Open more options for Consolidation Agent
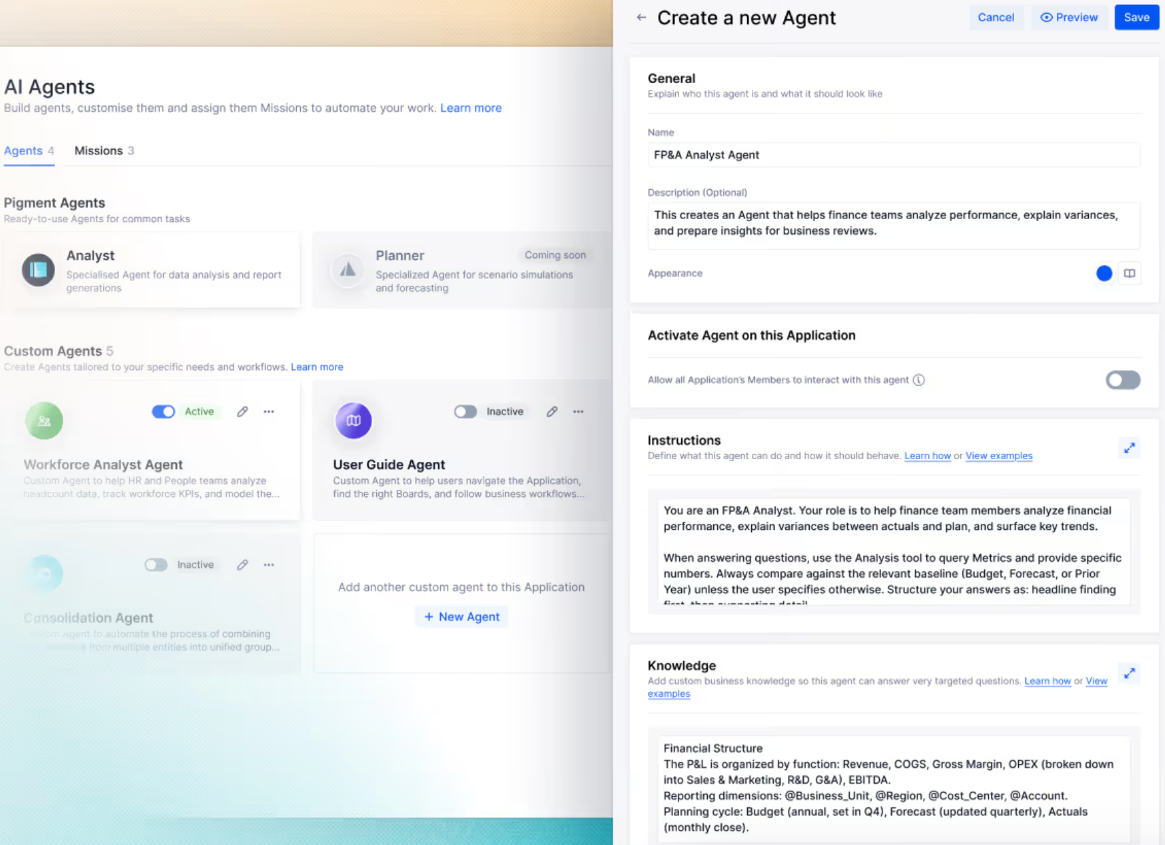1165x845 pixels. point(269,565)
